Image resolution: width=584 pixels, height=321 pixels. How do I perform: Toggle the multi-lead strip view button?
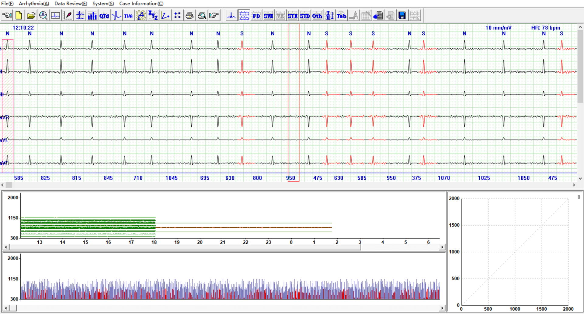244,16
